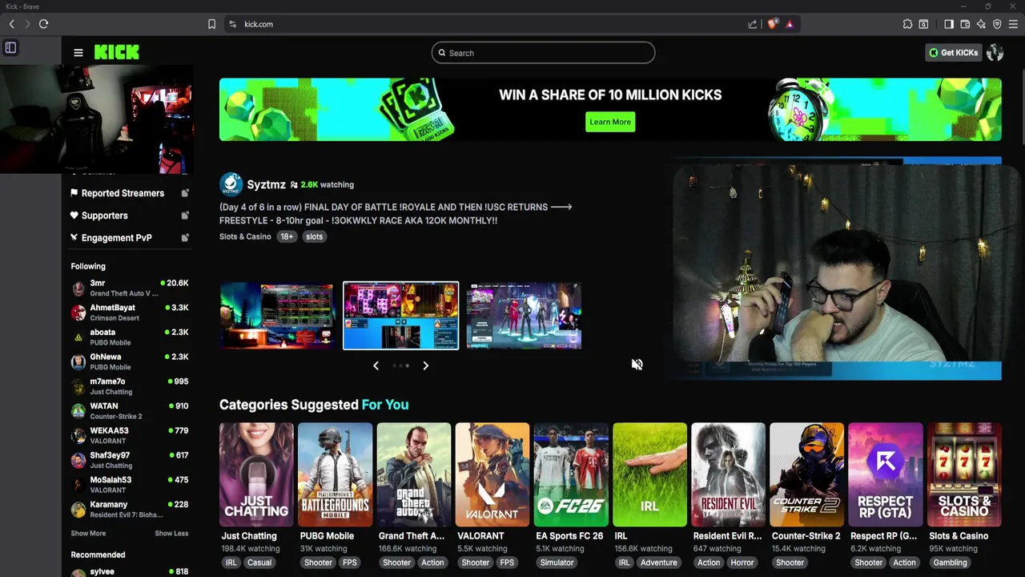The image size is (1025, 577).
Task: Open Brave Shields lion icon
Action: click(772, 24)
